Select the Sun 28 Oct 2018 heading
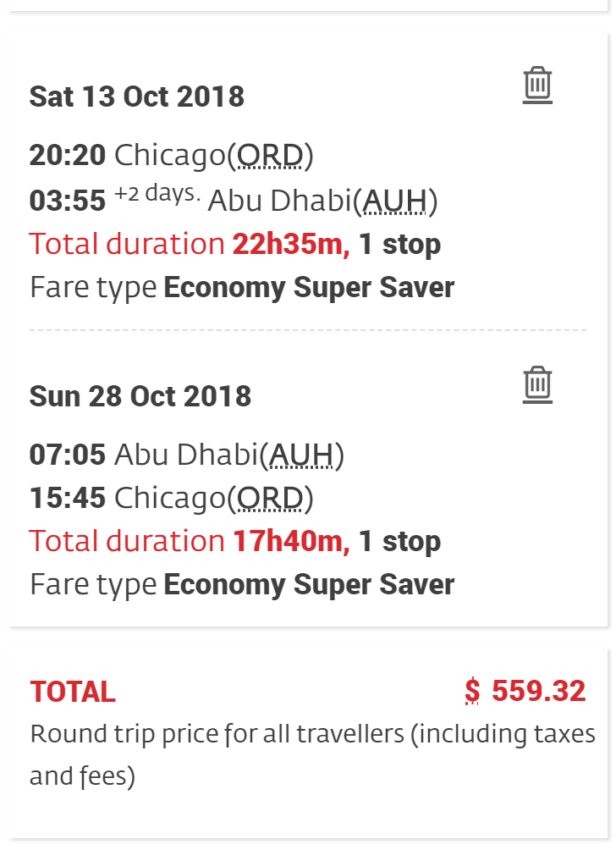This screenshot has height=850, width=616. tap(140, 395)
